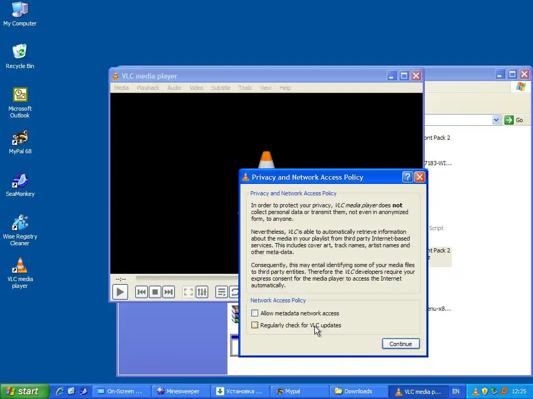Click the Windows flag logo in Downloads window
Image resolution: width=533 pixels, height=399 pixels.
coord(521,87)
